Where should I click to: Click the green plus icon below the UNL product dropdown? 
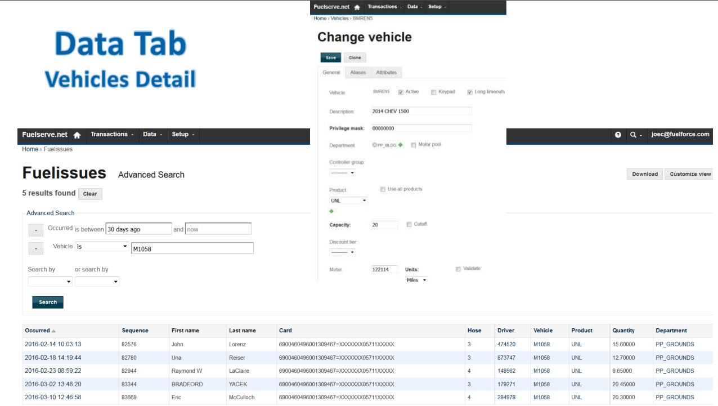[331, 211]
